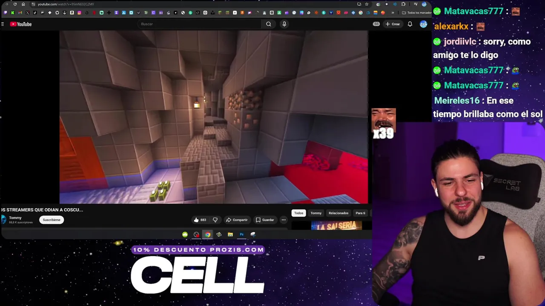
Task: Click the Buscar search field
Action: (200, 24)
